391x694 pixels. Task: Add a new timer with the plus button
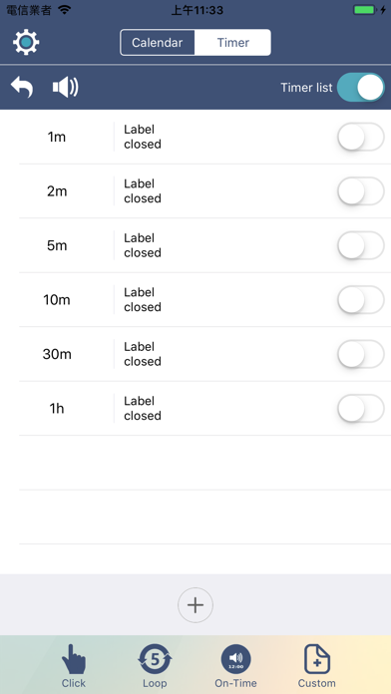(195, 605)
